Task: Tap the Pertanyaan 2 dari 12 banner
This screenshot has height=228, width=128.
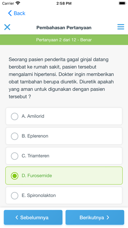Action: 64,40
